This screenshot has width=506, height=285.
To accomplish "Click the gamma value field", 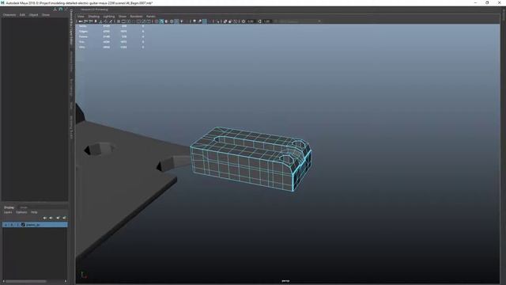I will click(x=267, y=21).
